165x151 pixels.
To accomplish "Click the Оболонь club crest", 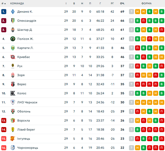I will (x=13, y=112).
